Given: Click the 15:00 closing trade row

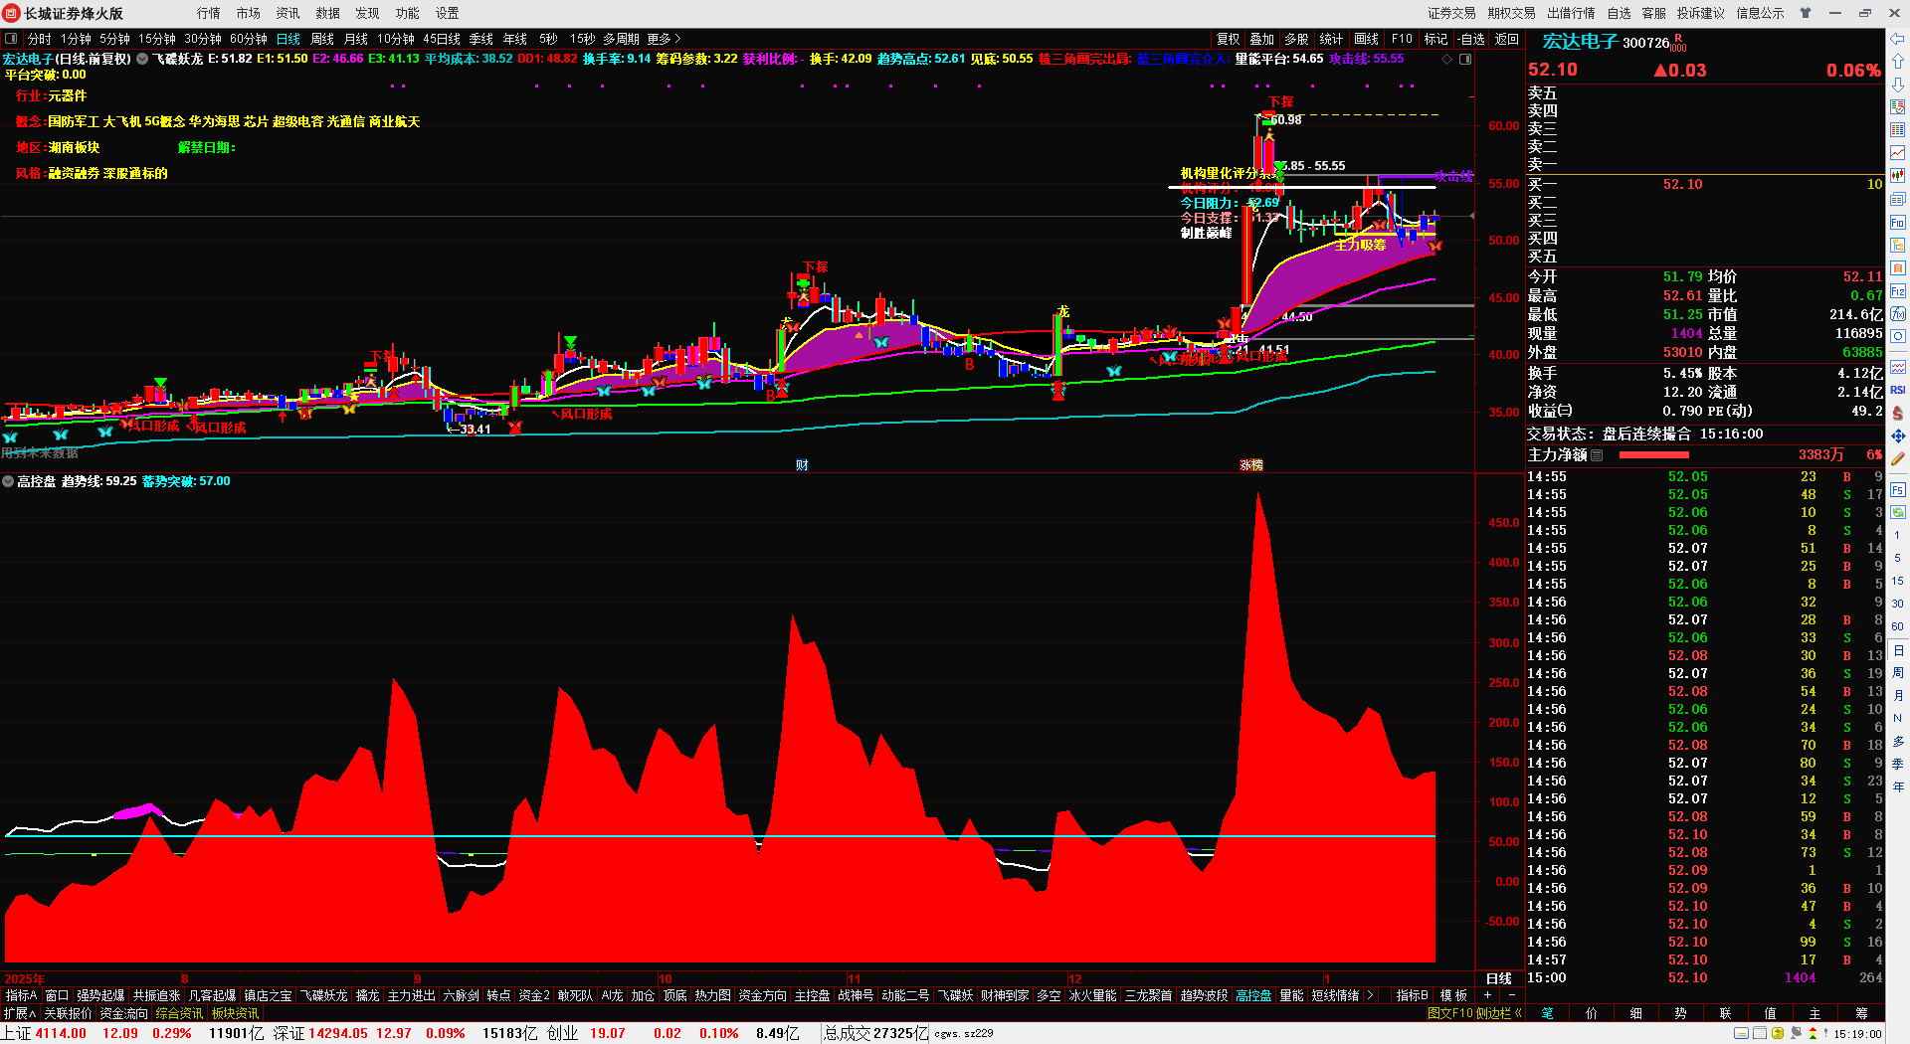Looking at the screenshot, I should [1704, 977].
